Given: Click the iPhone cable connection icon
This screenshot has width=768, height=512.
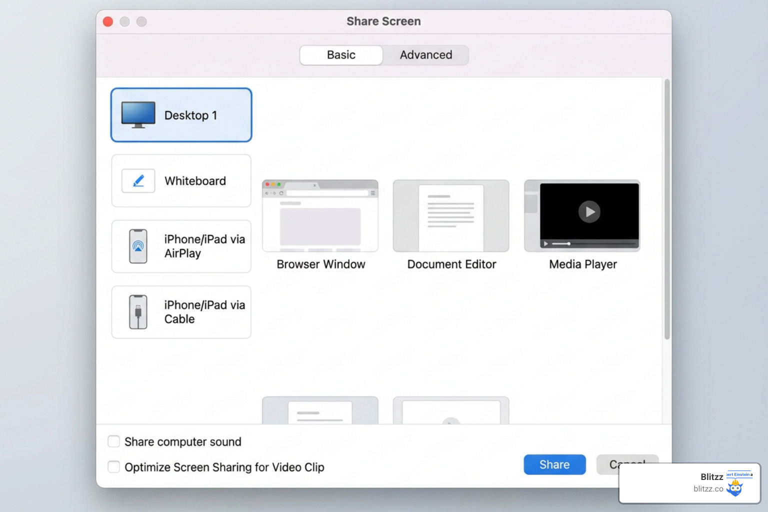Looking at the screenshot, I should tap(138, 312).
